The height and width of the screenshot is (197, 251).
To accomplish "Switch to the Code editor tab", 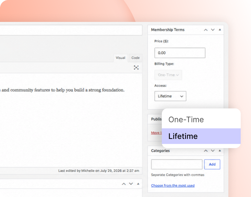I will pos(135,58).
